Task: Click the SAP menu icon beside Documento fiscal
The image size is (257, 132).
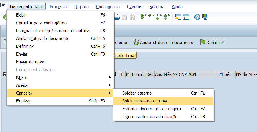Action: click(x=3, y=5)
